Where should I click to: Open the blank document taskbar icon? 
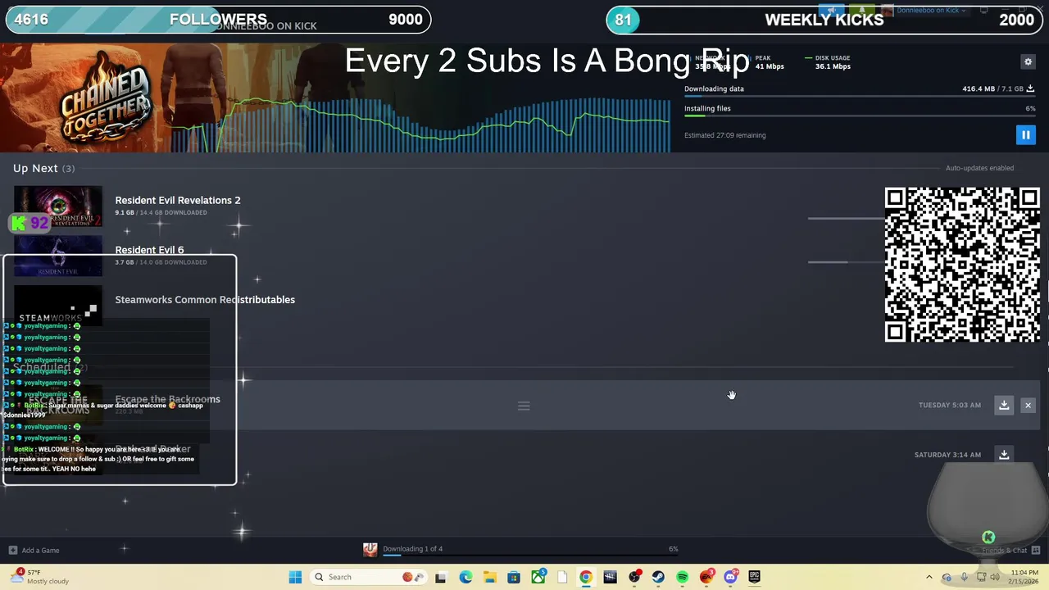pyautogui.click(x=562, y=577)
